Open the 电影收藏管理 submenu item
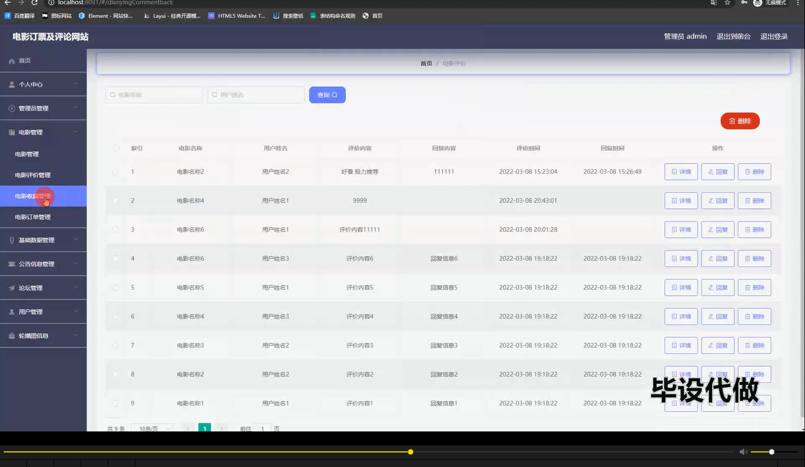This screenshot has height=467, width=805. click(x=43, y=196)
